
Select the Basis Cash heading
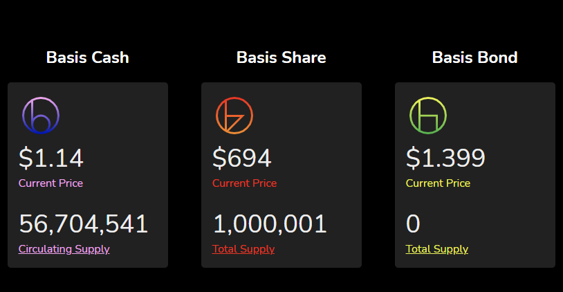tap(88, 57)
